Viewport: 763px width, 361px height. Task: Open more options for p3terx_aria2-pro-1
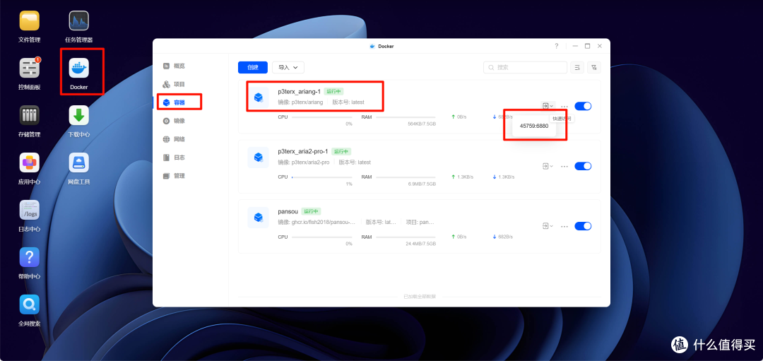coord(564,167)
